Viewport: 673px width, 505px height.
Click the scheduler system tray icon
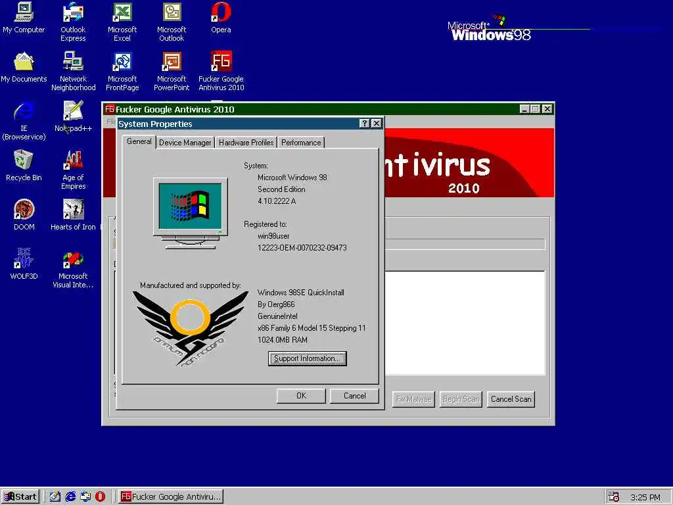pyautogui.click(x=614, y=497)
